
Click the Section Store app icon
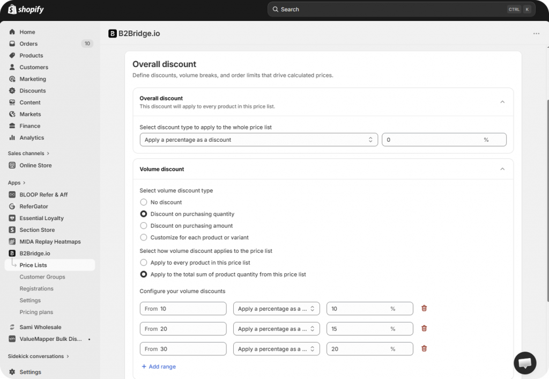point(12,230)
